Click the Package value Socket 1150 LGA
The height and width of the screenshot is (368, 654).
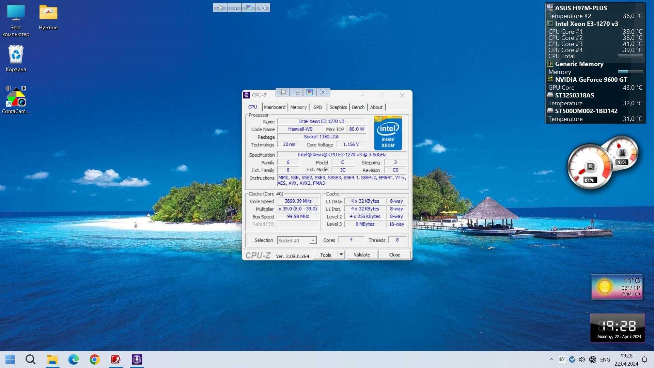point(322,137)
